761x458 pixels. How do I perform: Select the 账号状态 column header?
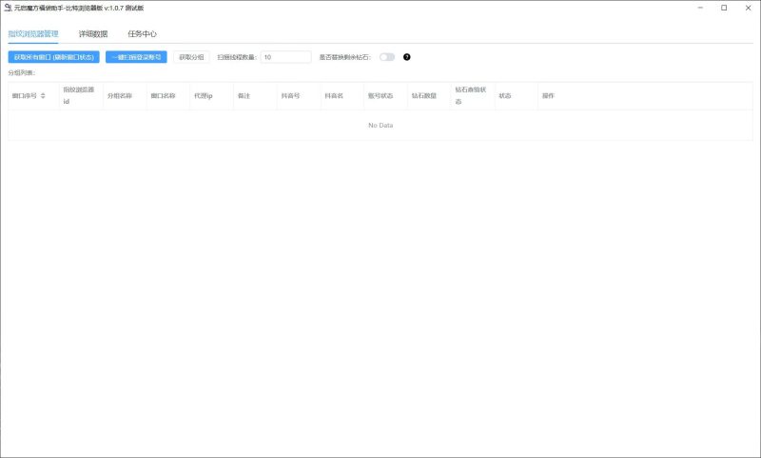380,96
